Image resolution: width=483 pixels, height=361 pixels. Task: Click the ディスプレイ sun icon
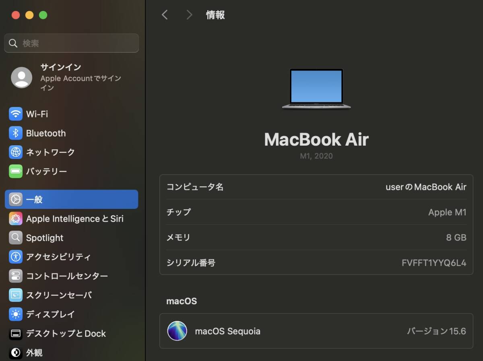pyautogui.click(x=16, y=314)
